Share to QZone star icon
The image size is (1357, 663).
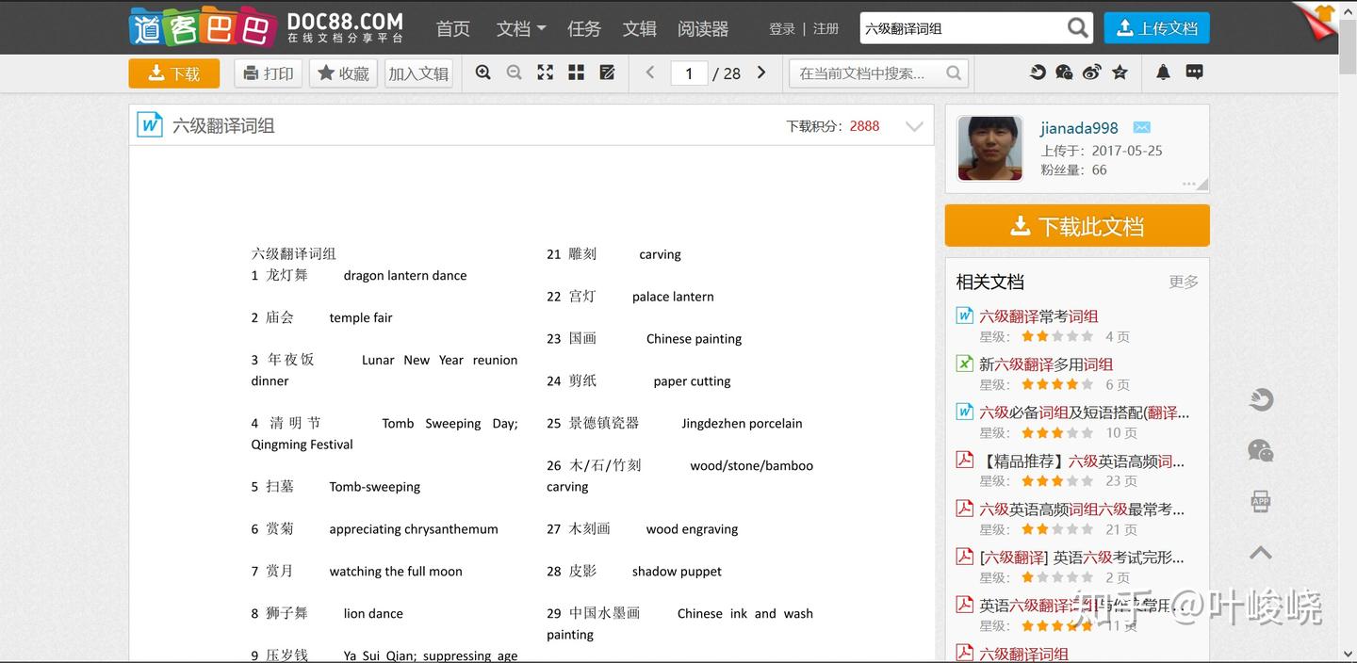click(x=1120, y=72)
